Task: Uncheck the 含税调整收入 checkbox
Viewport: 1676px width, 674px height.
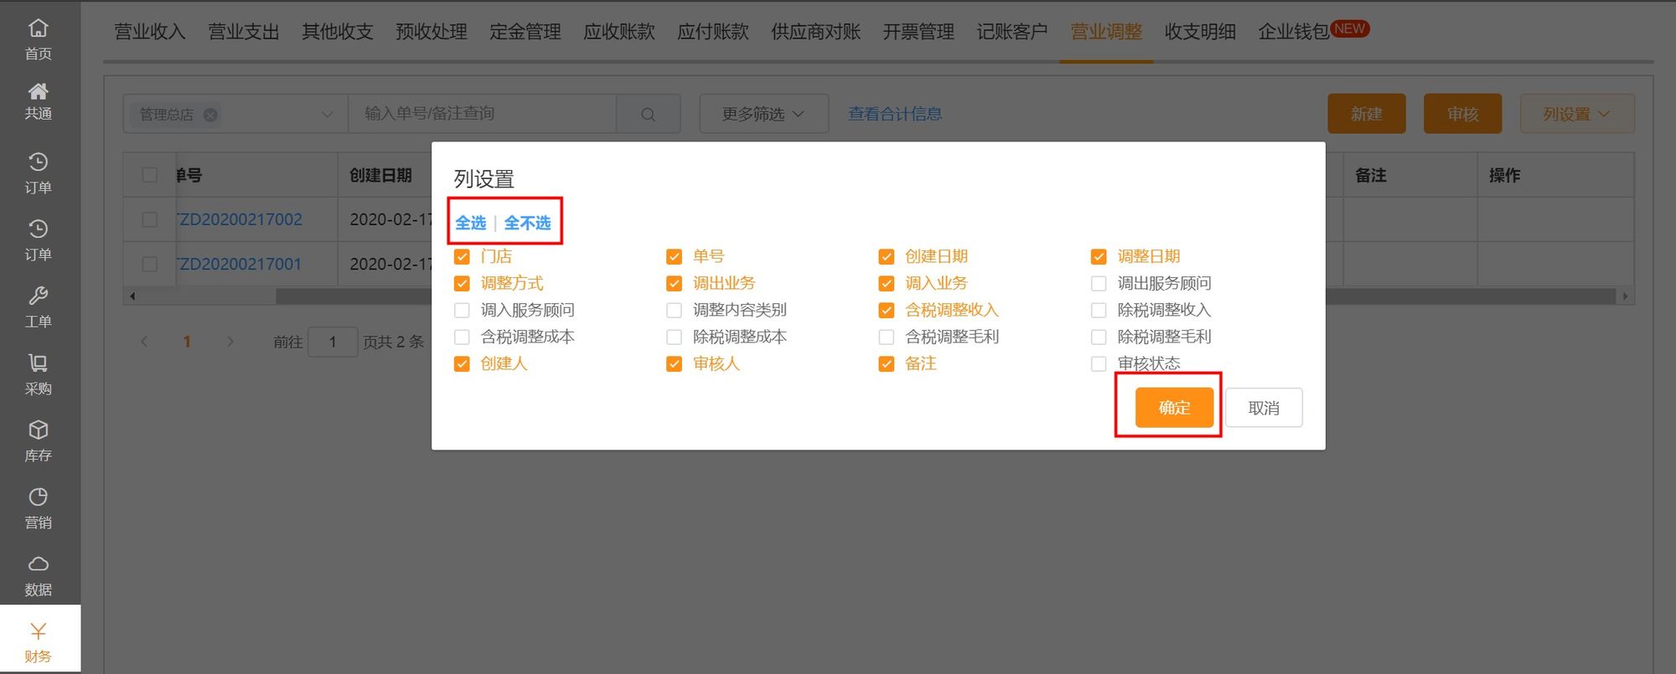Action: coord(886,310)
